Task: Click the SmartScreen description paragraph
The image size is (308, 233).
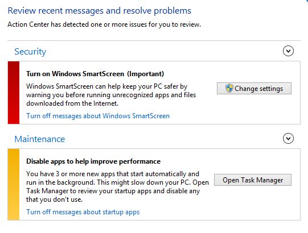Action: pyautogui.click(x=111, y=95)
